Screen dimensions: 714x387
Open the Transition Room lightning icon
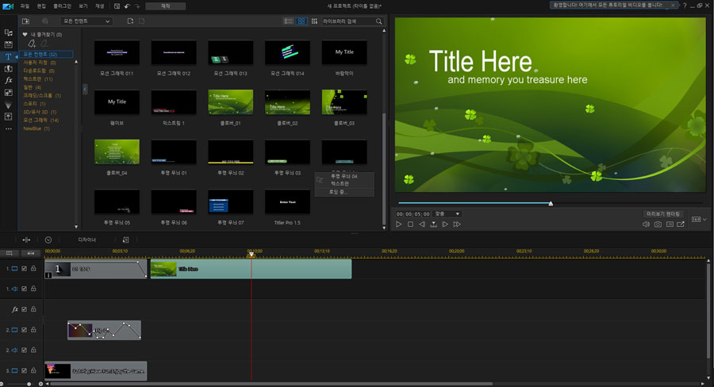click(x=8, y=69)
